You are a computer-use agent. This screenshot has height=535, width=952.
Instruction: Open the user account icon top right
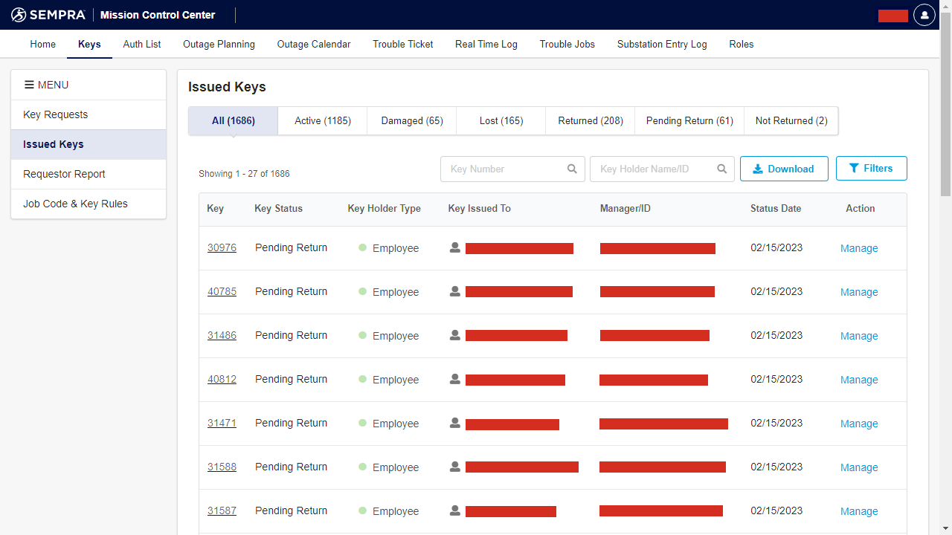tap(924, 14)
